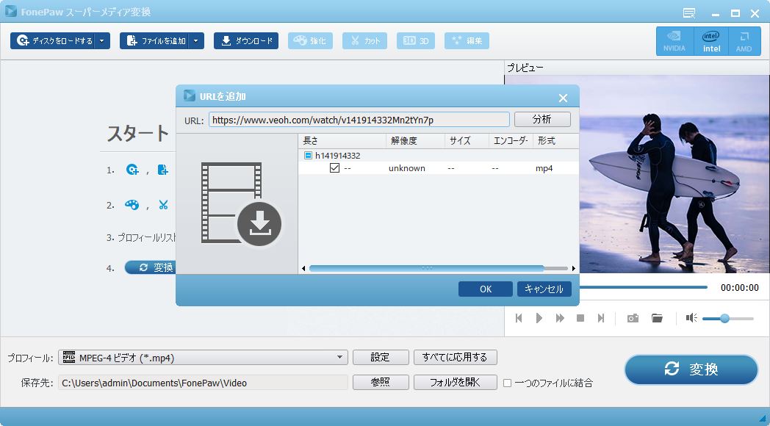Click the add file icon in step 1
Screen dimensions: 770x426
coord(162,170)
